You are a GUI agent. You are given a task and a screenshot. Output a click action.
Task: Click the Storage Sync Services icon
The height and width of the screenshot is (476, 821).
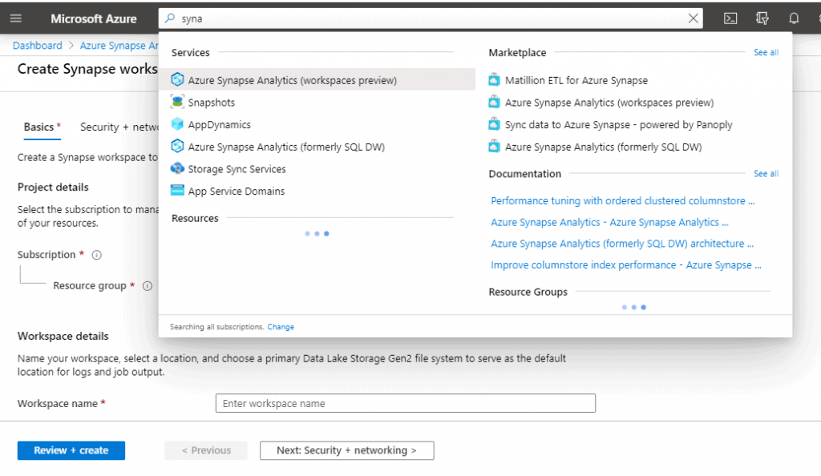[x=177, y=169]
